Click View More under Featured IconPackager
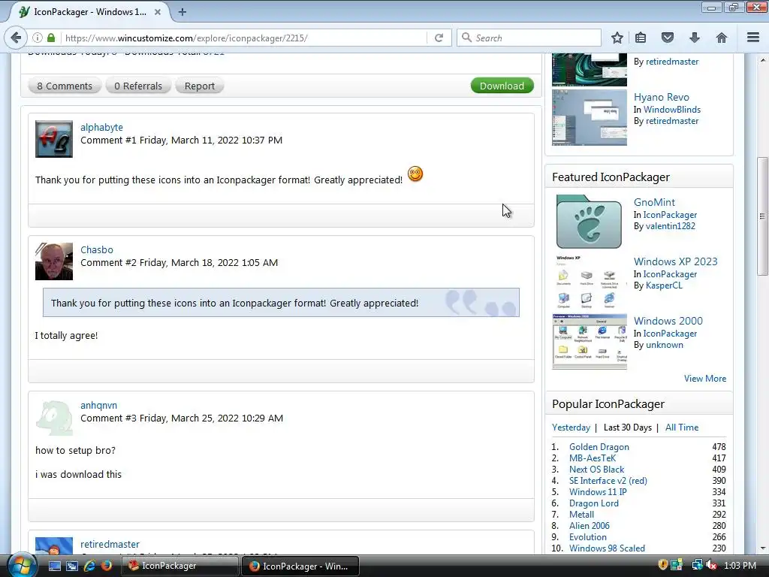Viewport: 769px width, 577px height. click(704, 379)
